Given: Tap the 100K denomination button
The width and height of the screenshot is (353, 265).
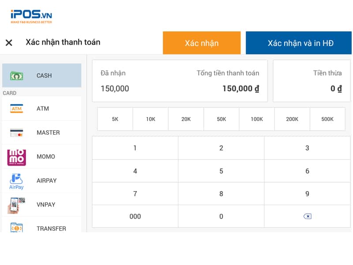Looking at the screenshot, I should point(257,119).
